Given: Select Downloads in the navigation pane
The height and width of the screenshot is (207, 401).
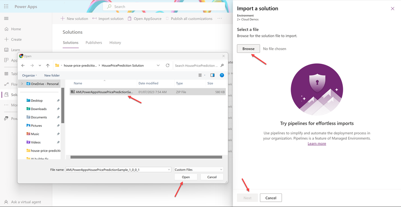Looking at the screenshot, I should click(36, 109).
